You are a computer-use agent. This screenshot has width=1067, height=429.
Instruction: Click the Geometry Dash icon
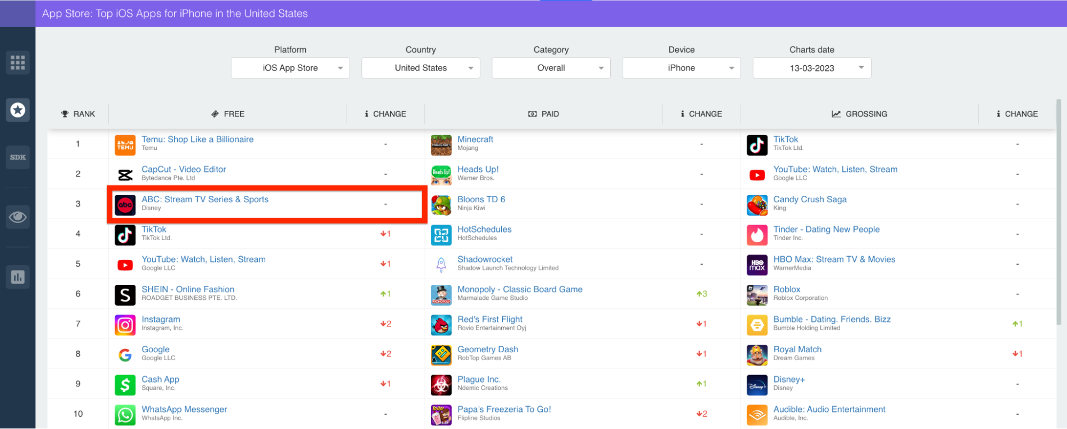[x=441, y=355]
